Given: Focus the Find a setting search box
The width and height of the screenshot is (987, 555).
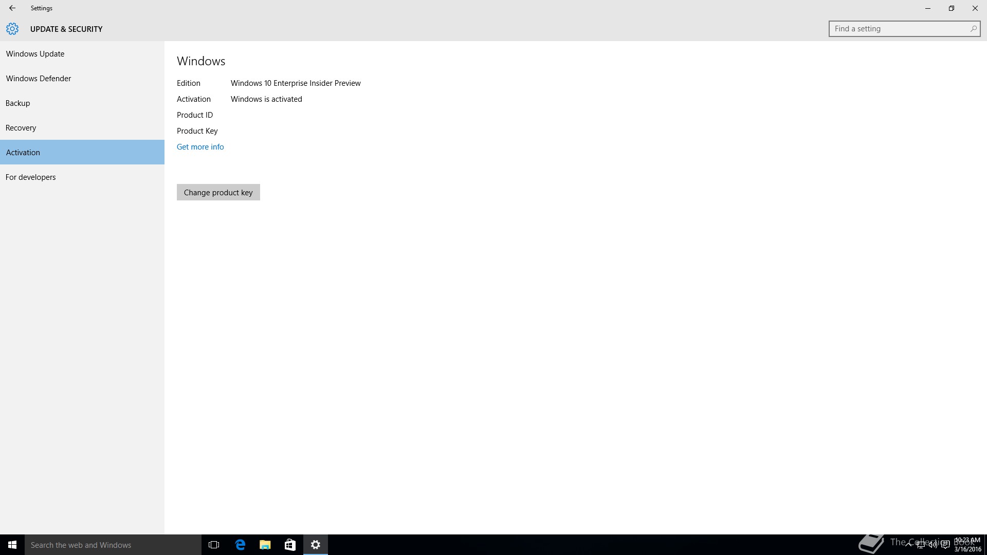Looking at the screenshot, I should coord(904,29).
